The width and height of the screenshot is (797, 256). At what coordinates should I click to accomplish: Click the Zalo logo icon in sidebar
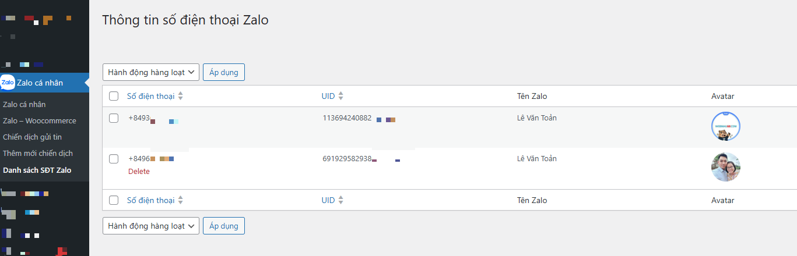[8, 83]
